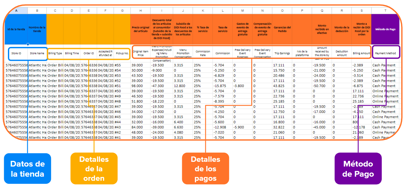
Task: Select column S header letter
Action: coord(361,11)
